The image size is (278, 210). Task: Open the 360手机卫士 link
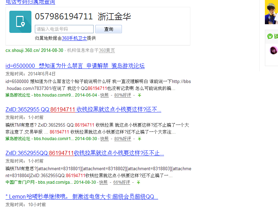74,38
